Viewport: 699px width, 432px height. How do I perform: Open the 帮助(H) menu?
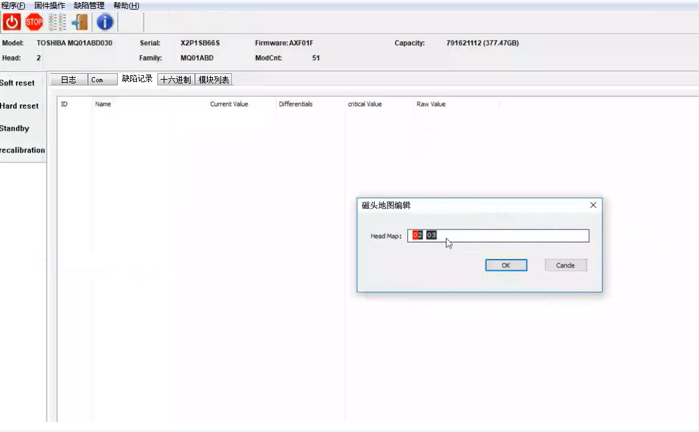point(126,5)
